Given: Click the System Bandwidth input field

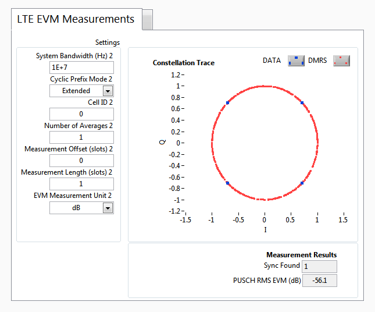Looking at the screenshot, I should (81, 67).
